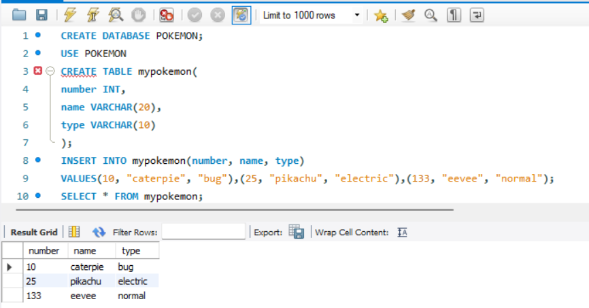
Task: Click the horizontal editor scrollbar
Action: [235, 209]
